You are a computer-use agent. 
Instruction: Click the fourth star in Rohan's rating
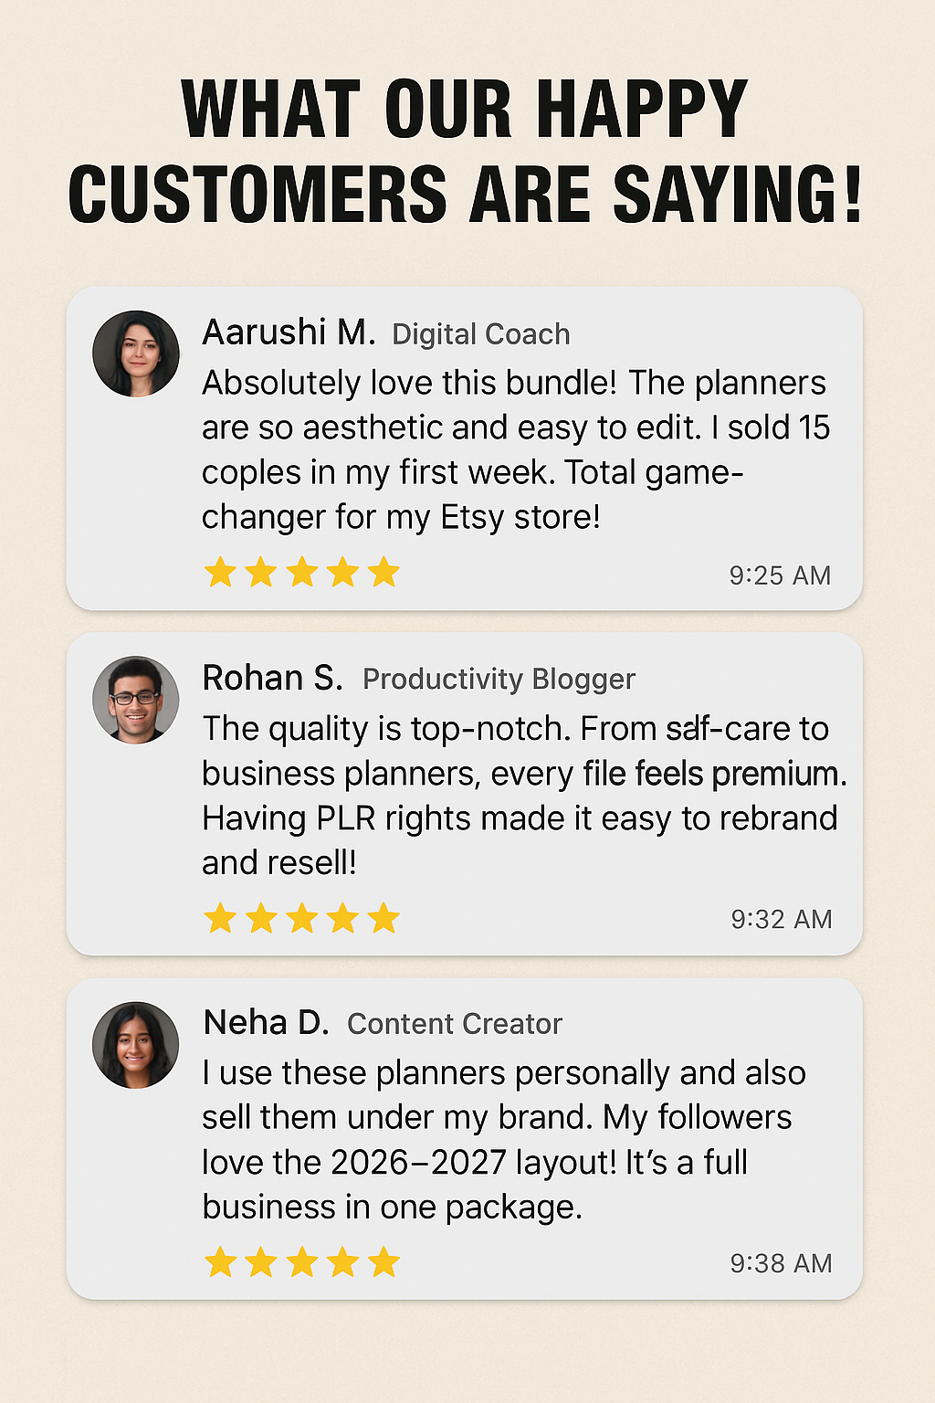point(343,918)
